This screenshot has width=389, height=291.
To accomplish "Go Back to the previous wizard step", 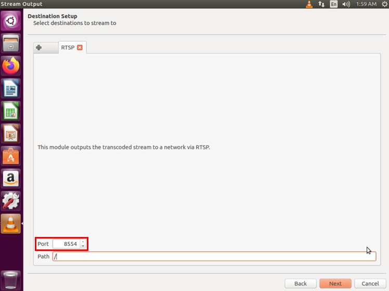I will coord(301,284).
